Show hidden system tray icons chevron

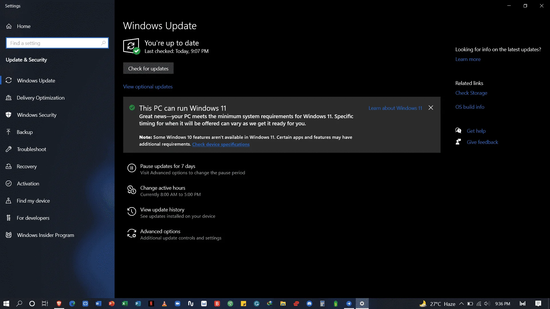click(461, 304)
